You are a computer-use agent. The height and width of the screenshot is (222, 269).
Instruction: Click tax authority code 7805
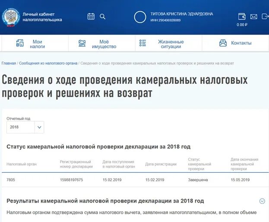click(11, 180)
